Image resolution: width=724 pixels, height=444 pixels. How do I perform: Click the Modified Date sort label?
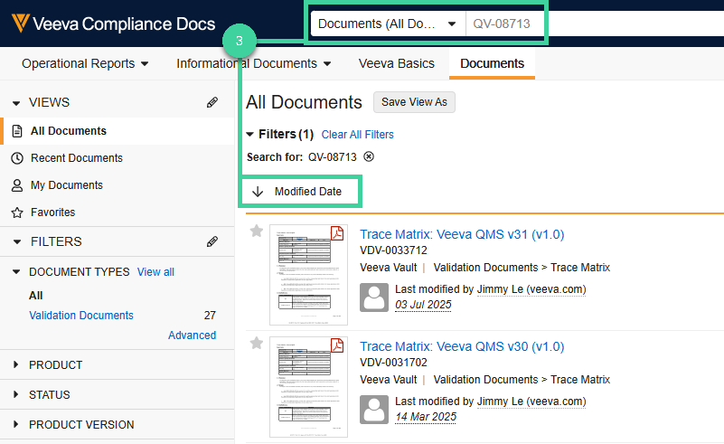pos(308,192)
